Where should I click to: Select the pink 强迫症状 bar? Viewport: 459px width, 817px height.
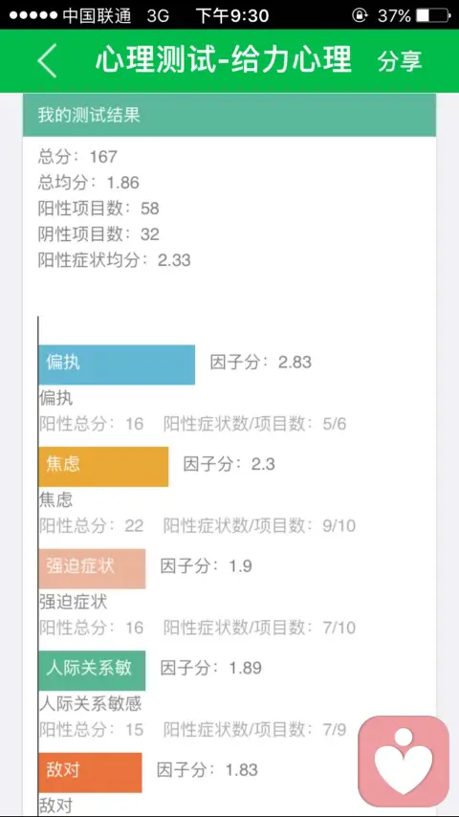pyautogui.click(x=92, y=568)
